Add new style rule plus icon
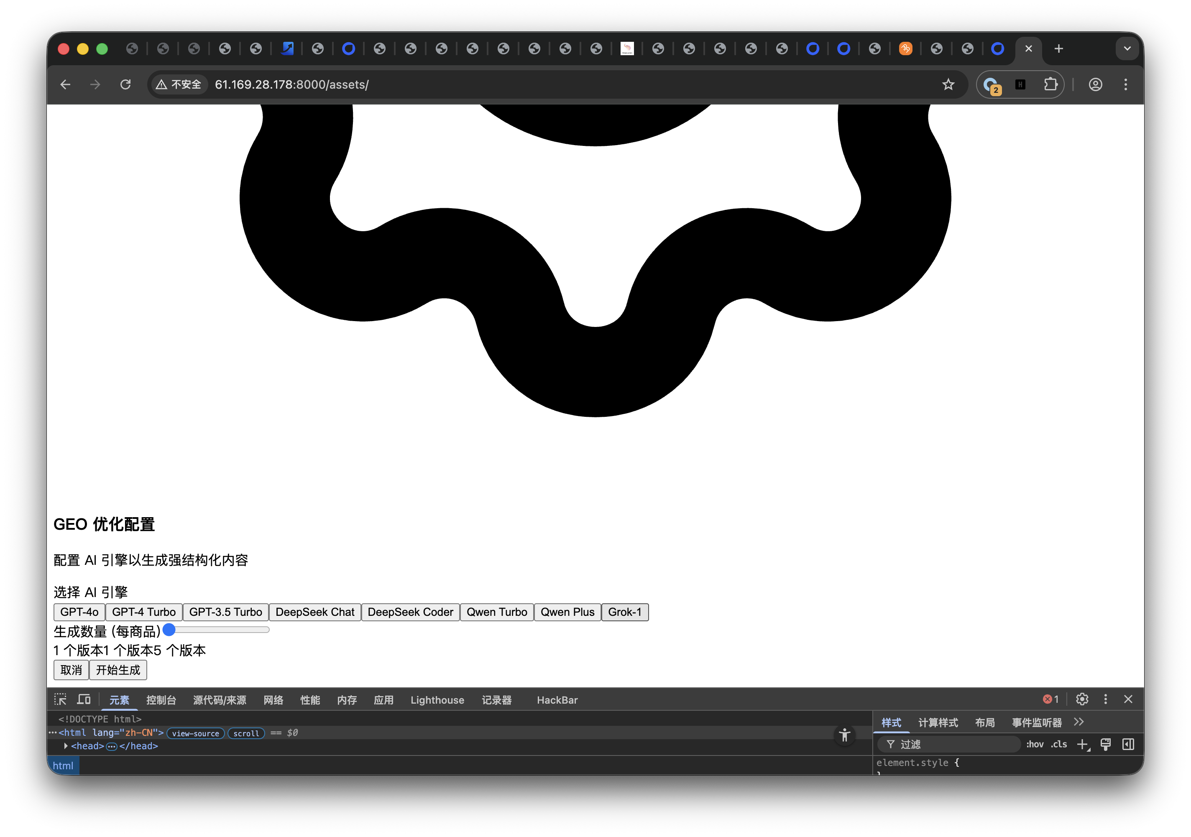This screenshot has height=837, width=1191. (x=1083, y=745)
